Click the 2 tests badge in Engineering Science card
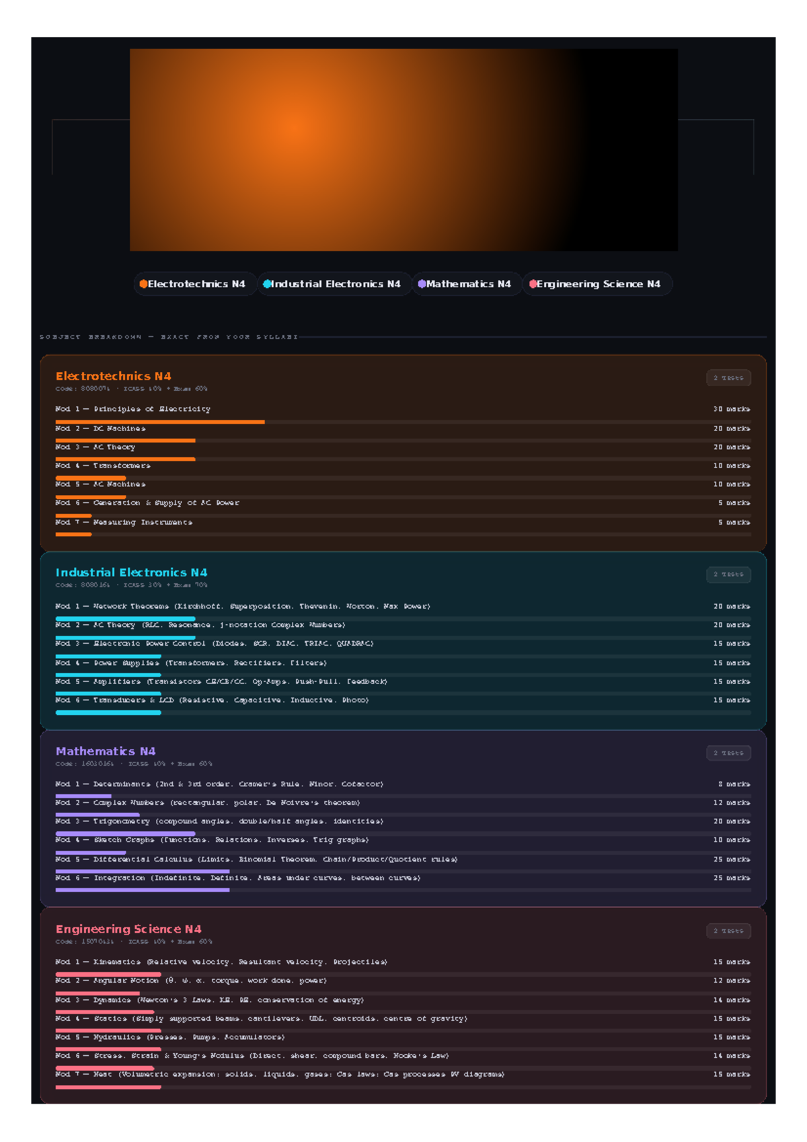807x1142 pixels. click(x=728, y=931)
